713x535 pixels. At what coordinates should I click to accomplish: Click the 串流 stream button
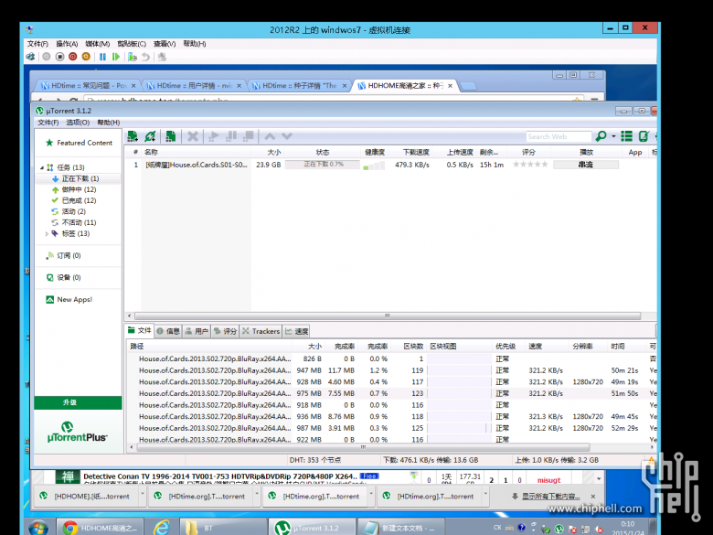coord(586,165)
